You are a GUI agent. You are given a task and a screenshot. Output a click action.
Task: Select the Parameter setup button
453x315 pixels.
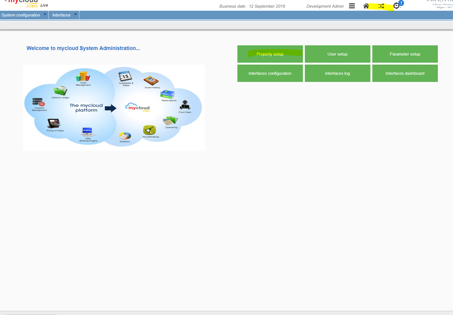pos(405,54)
